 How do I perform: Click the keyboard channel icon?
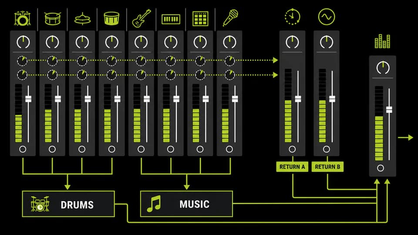[x=171, y=19]
